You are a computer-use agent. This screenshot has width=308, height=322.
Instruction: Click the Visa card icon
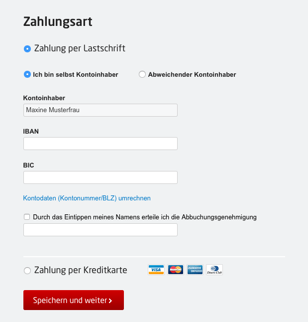[156, 270]
